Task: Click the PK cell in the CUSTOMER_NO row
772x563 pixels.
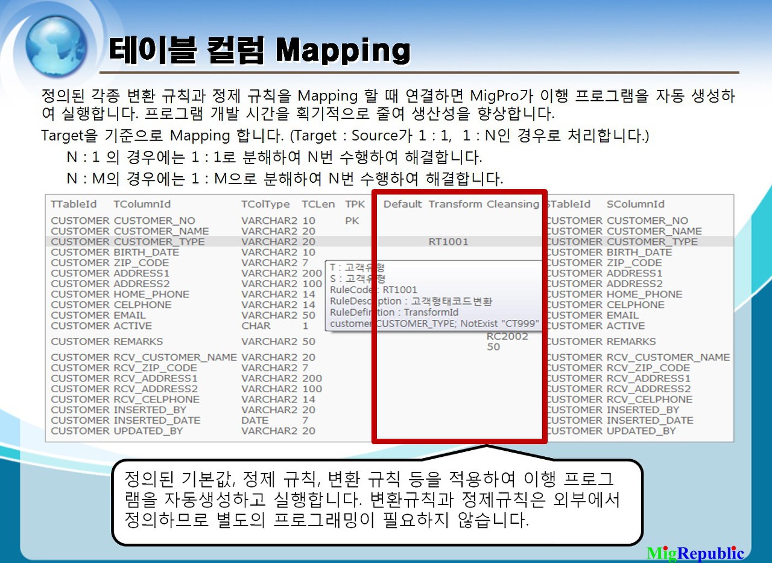Action: tap(352, 221)
